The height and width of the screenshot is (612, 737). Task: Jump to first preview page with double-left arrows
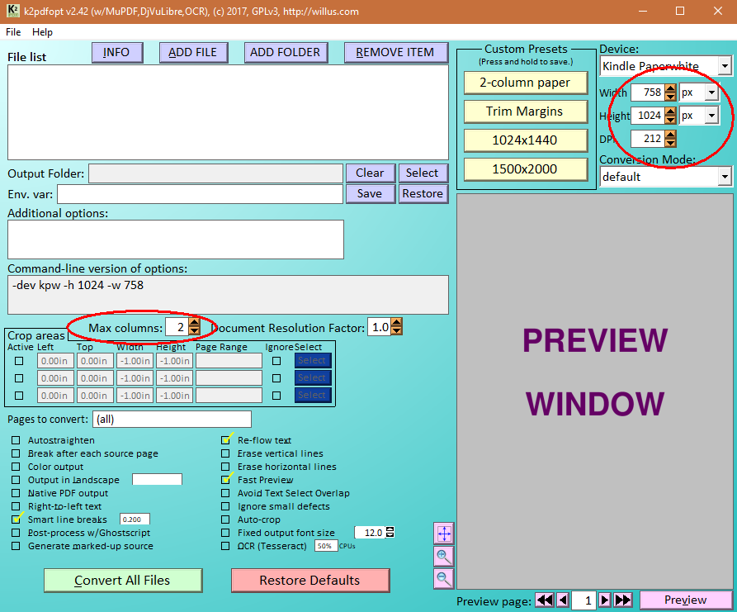tap(545, 600)
